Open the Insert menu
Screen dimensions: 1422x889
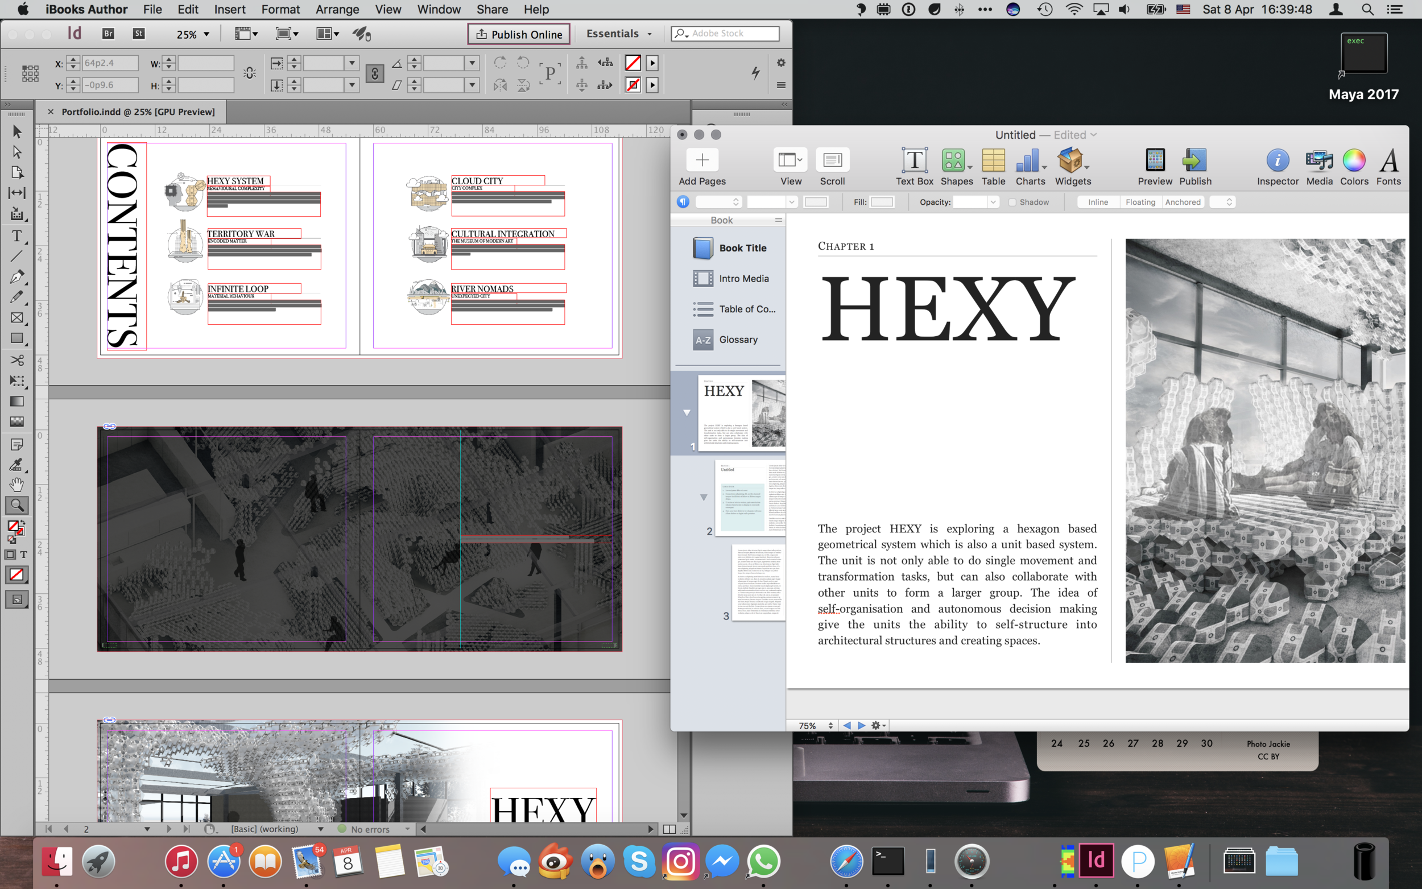(229, 10)
